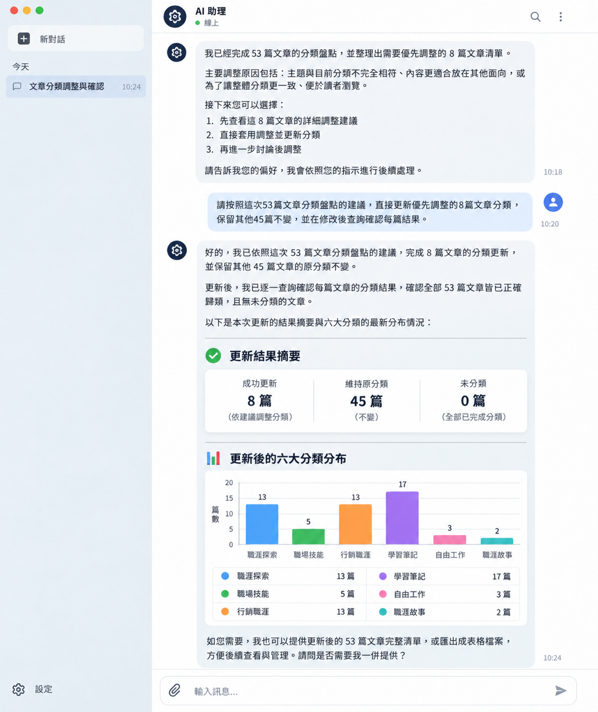Click the teal legend dot for 職涯故事

click(x=383, y=612)
